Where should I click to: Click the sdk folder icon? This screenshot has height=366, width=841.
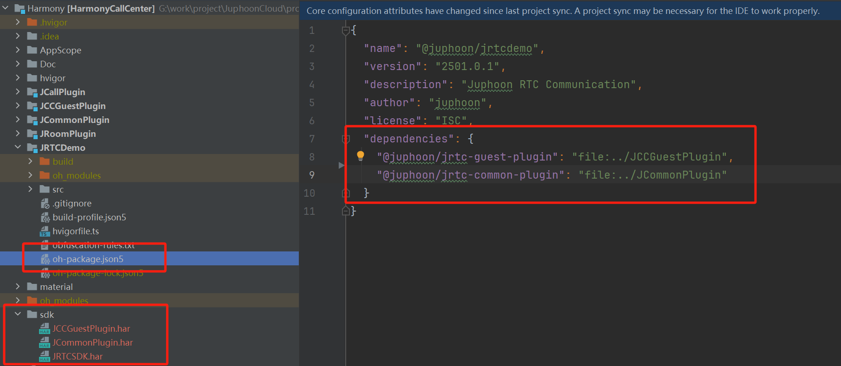[x=32, y=315]
